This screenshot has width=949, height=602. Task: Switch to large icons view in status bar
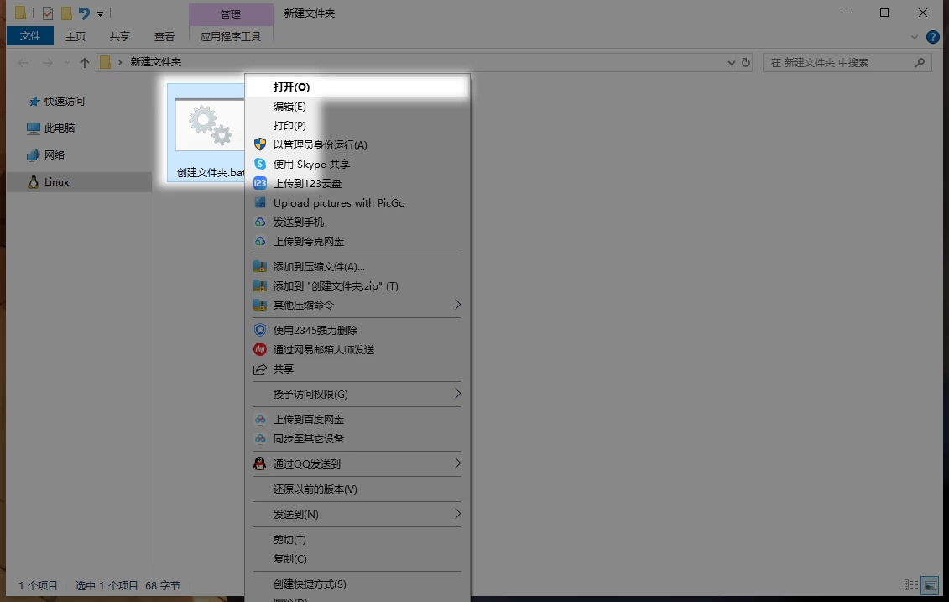[x=930, y=585]
